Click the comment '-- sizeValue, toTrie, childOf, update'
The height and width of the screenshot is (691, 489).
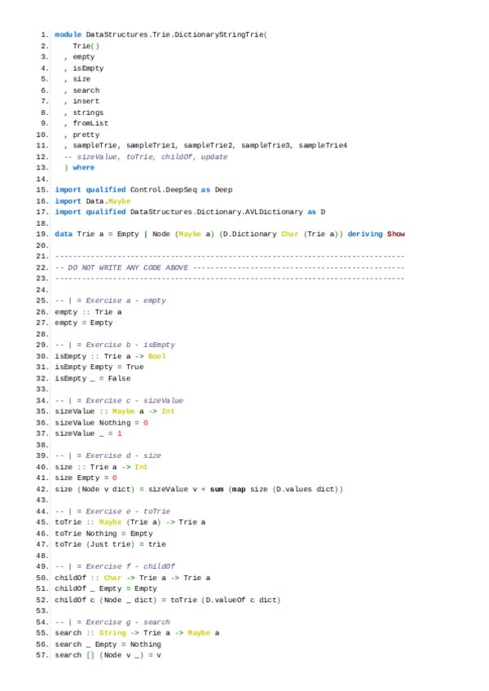tap(146, 157)
